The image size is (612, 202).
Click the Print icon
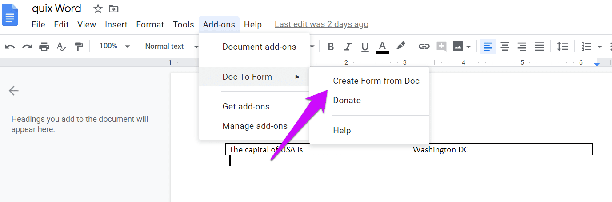(x=44, y=47)
